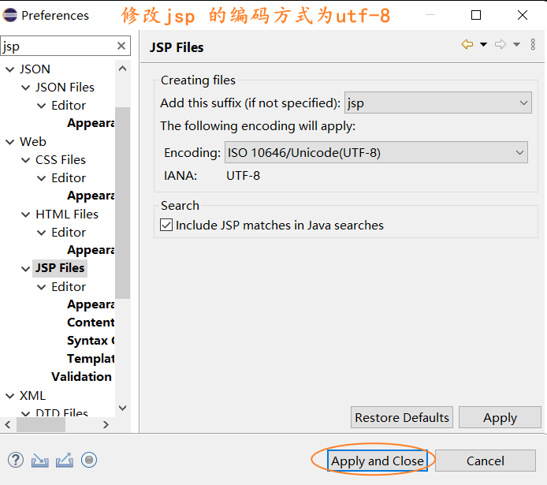Screen dimensions: 547x485
Task: Open the Help icon at bottom left
Action: click(x=16, y=460)
